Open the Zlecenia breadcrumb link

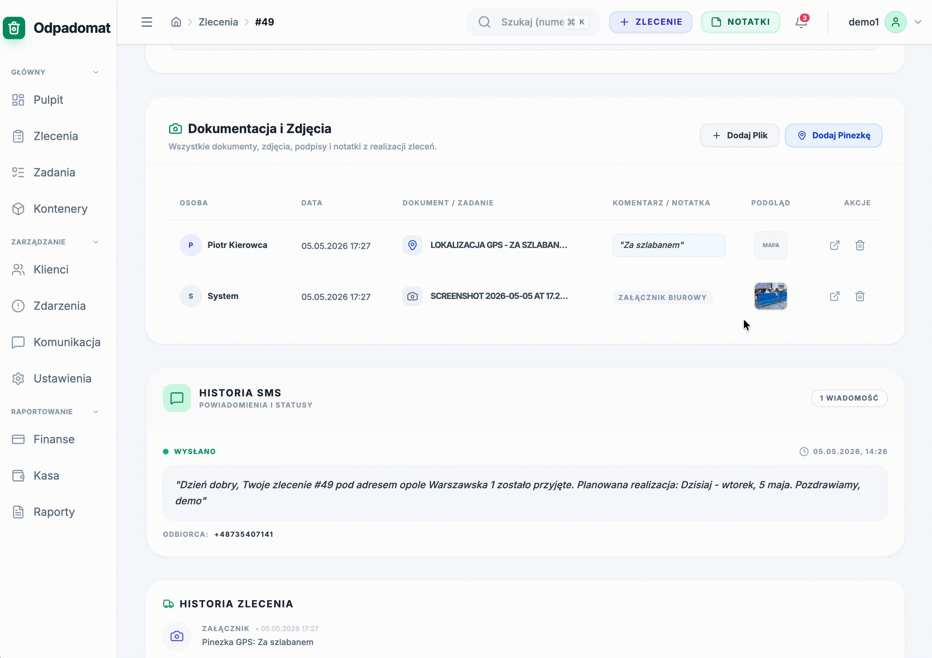[x=218, y=22]
